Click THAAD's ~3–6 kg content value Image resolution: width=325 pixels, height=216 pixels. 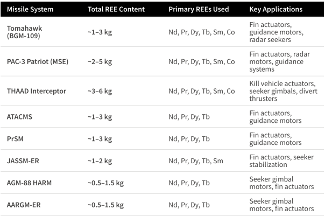(x=100, y=91)
